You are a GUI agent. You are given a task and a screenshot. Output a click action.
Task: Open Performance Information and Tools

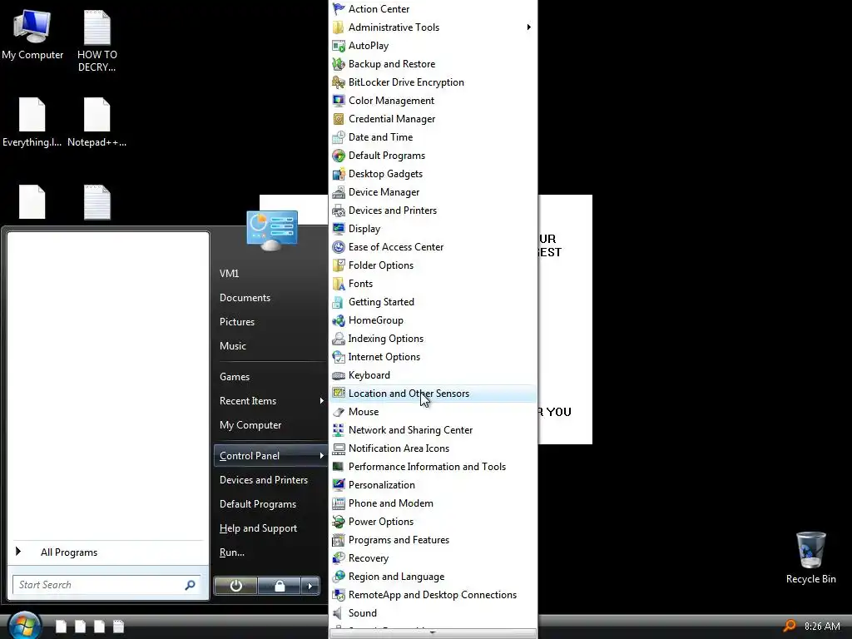[427, 467]
